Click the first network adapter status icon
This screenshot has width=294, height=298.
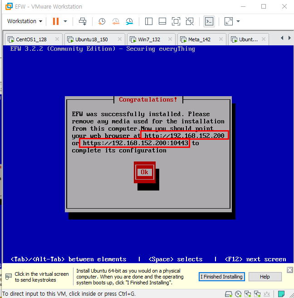tap(248, 294)
